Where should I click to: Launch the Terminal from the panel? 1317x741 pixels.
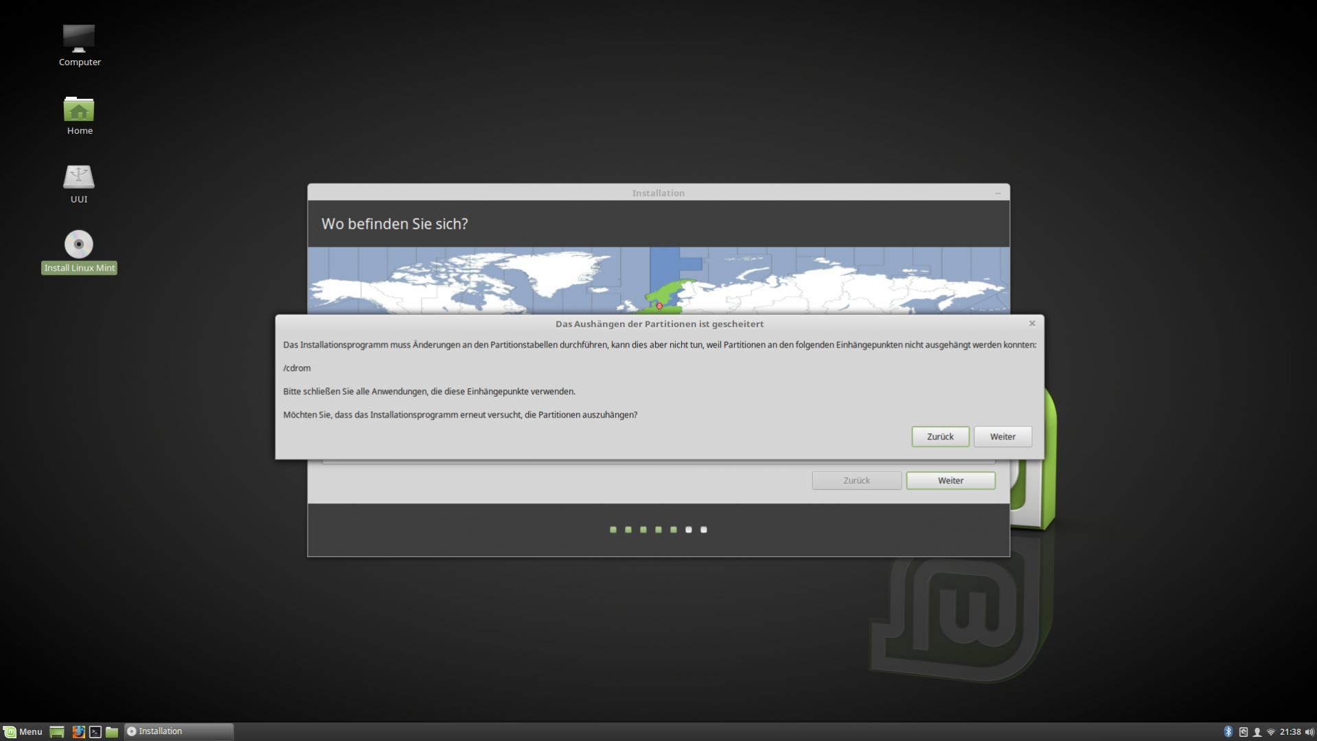click(x=95, y=731)
